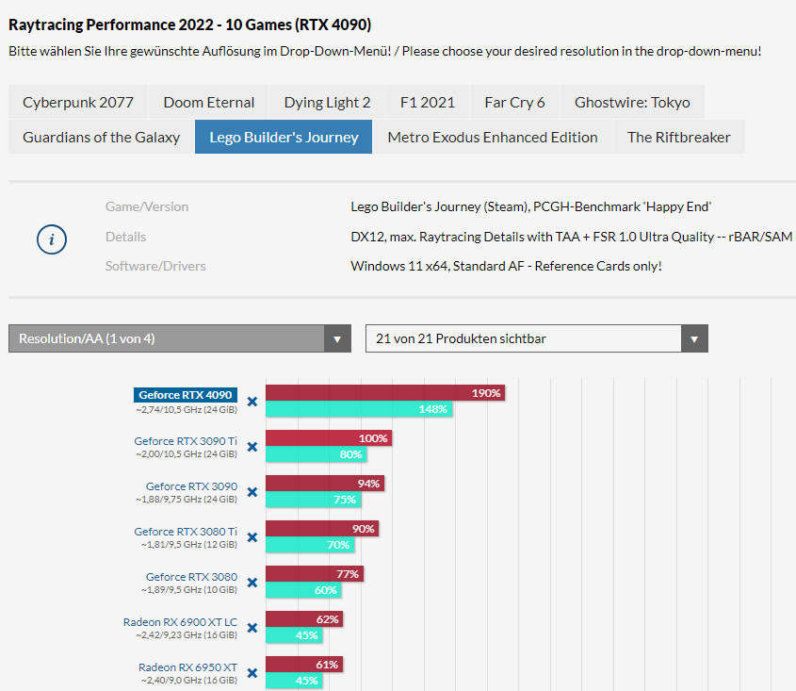Open the Resolution/AA dropdown arrow
Viewport: 796px width, 691px height.
[x=337, y=338]
